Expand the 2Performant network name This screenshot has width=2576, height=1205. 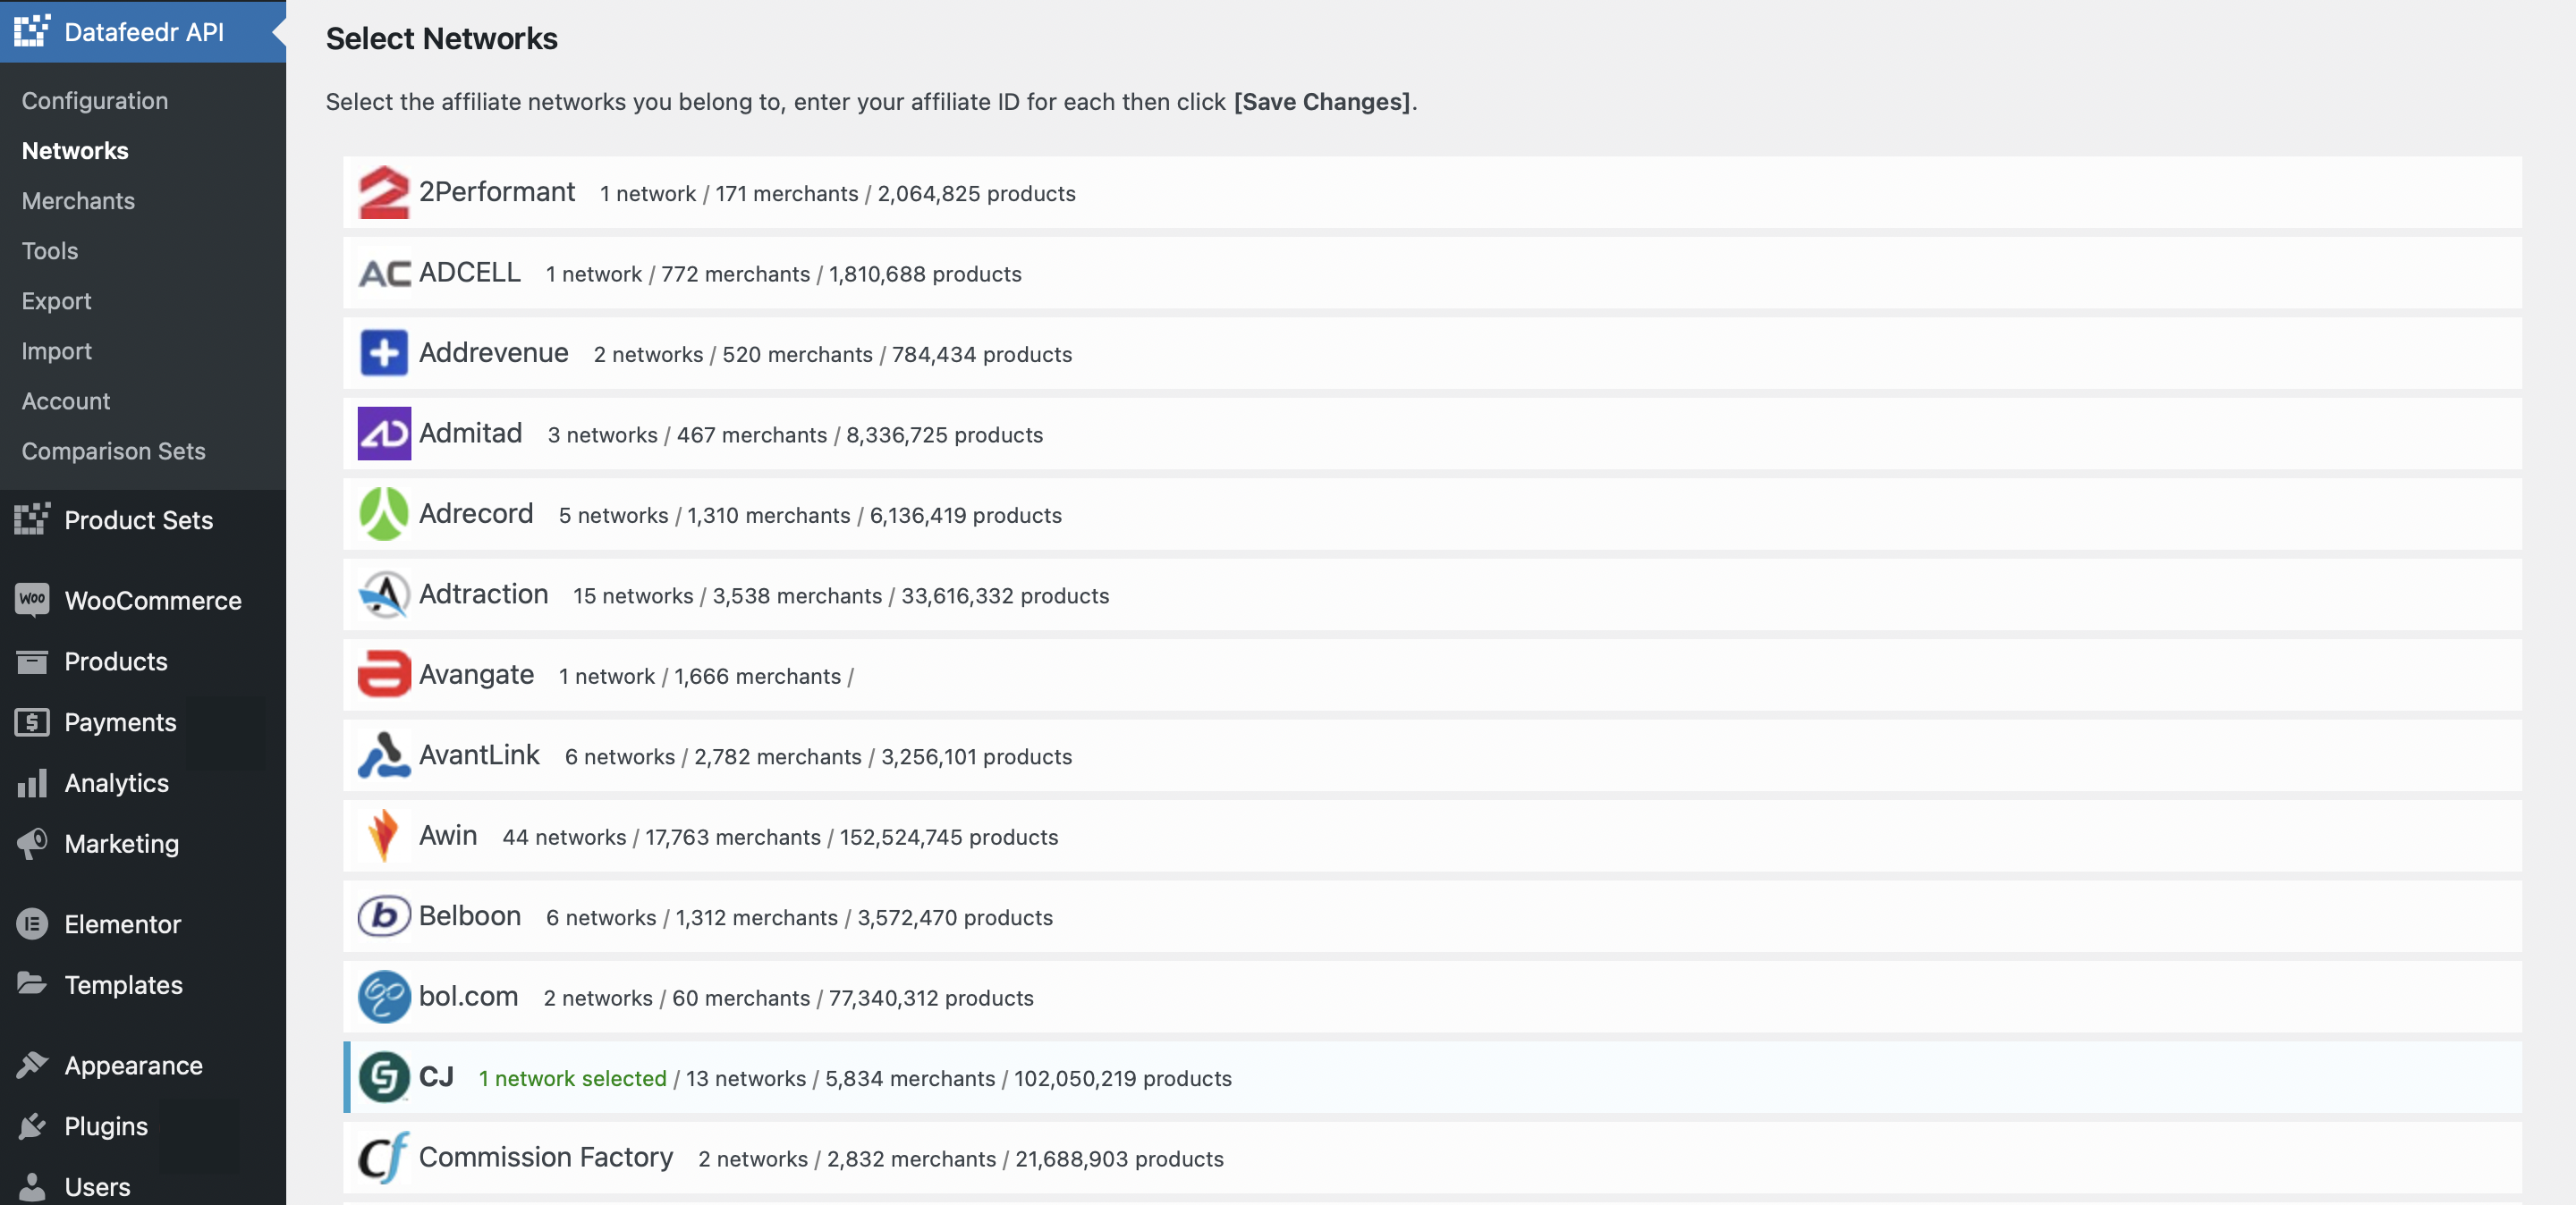click(496, 190)
